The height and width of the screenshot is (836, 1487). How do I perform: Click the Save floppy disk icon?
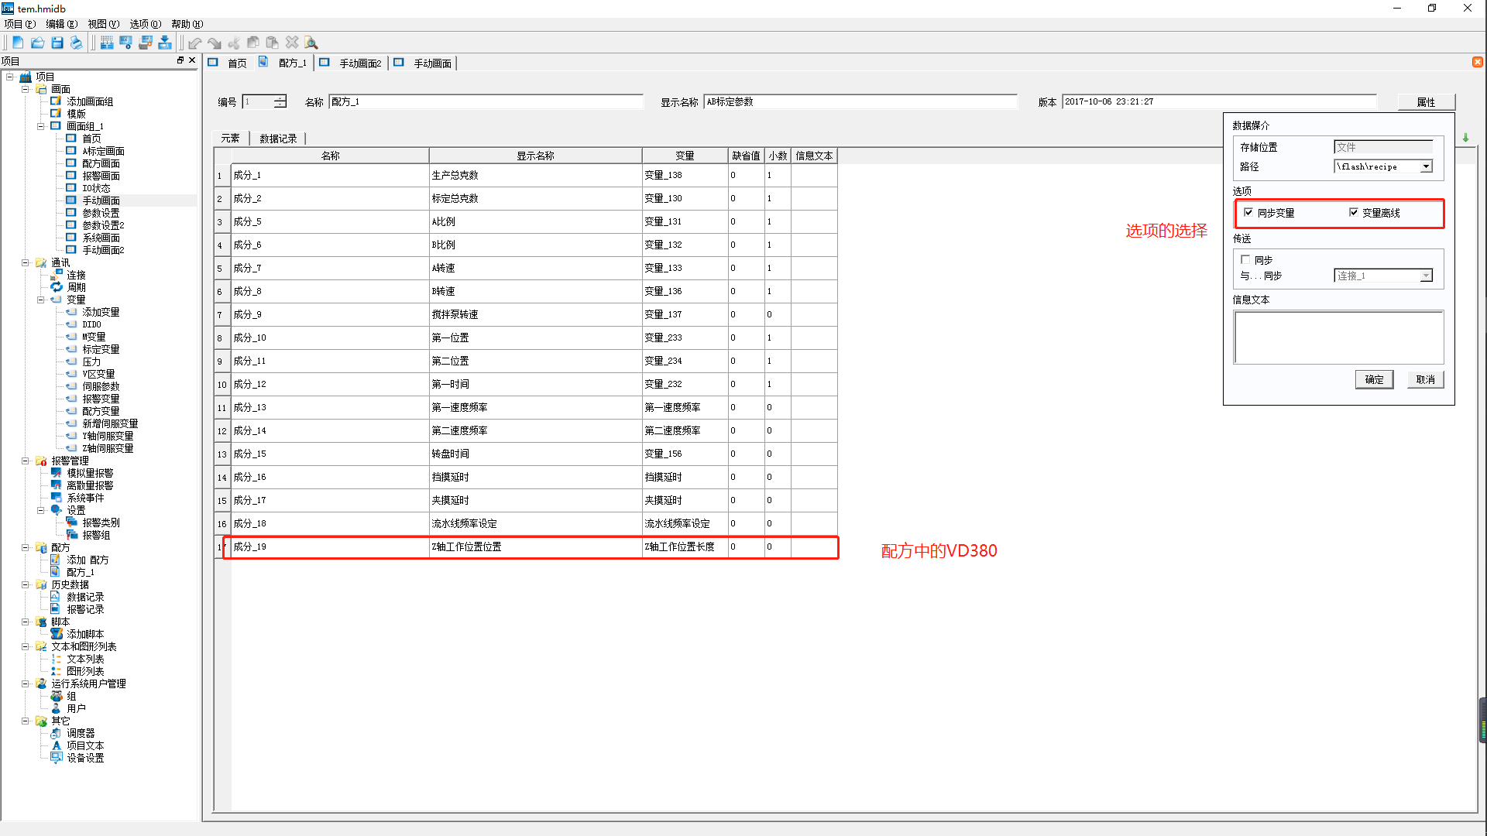click(57, 43)
